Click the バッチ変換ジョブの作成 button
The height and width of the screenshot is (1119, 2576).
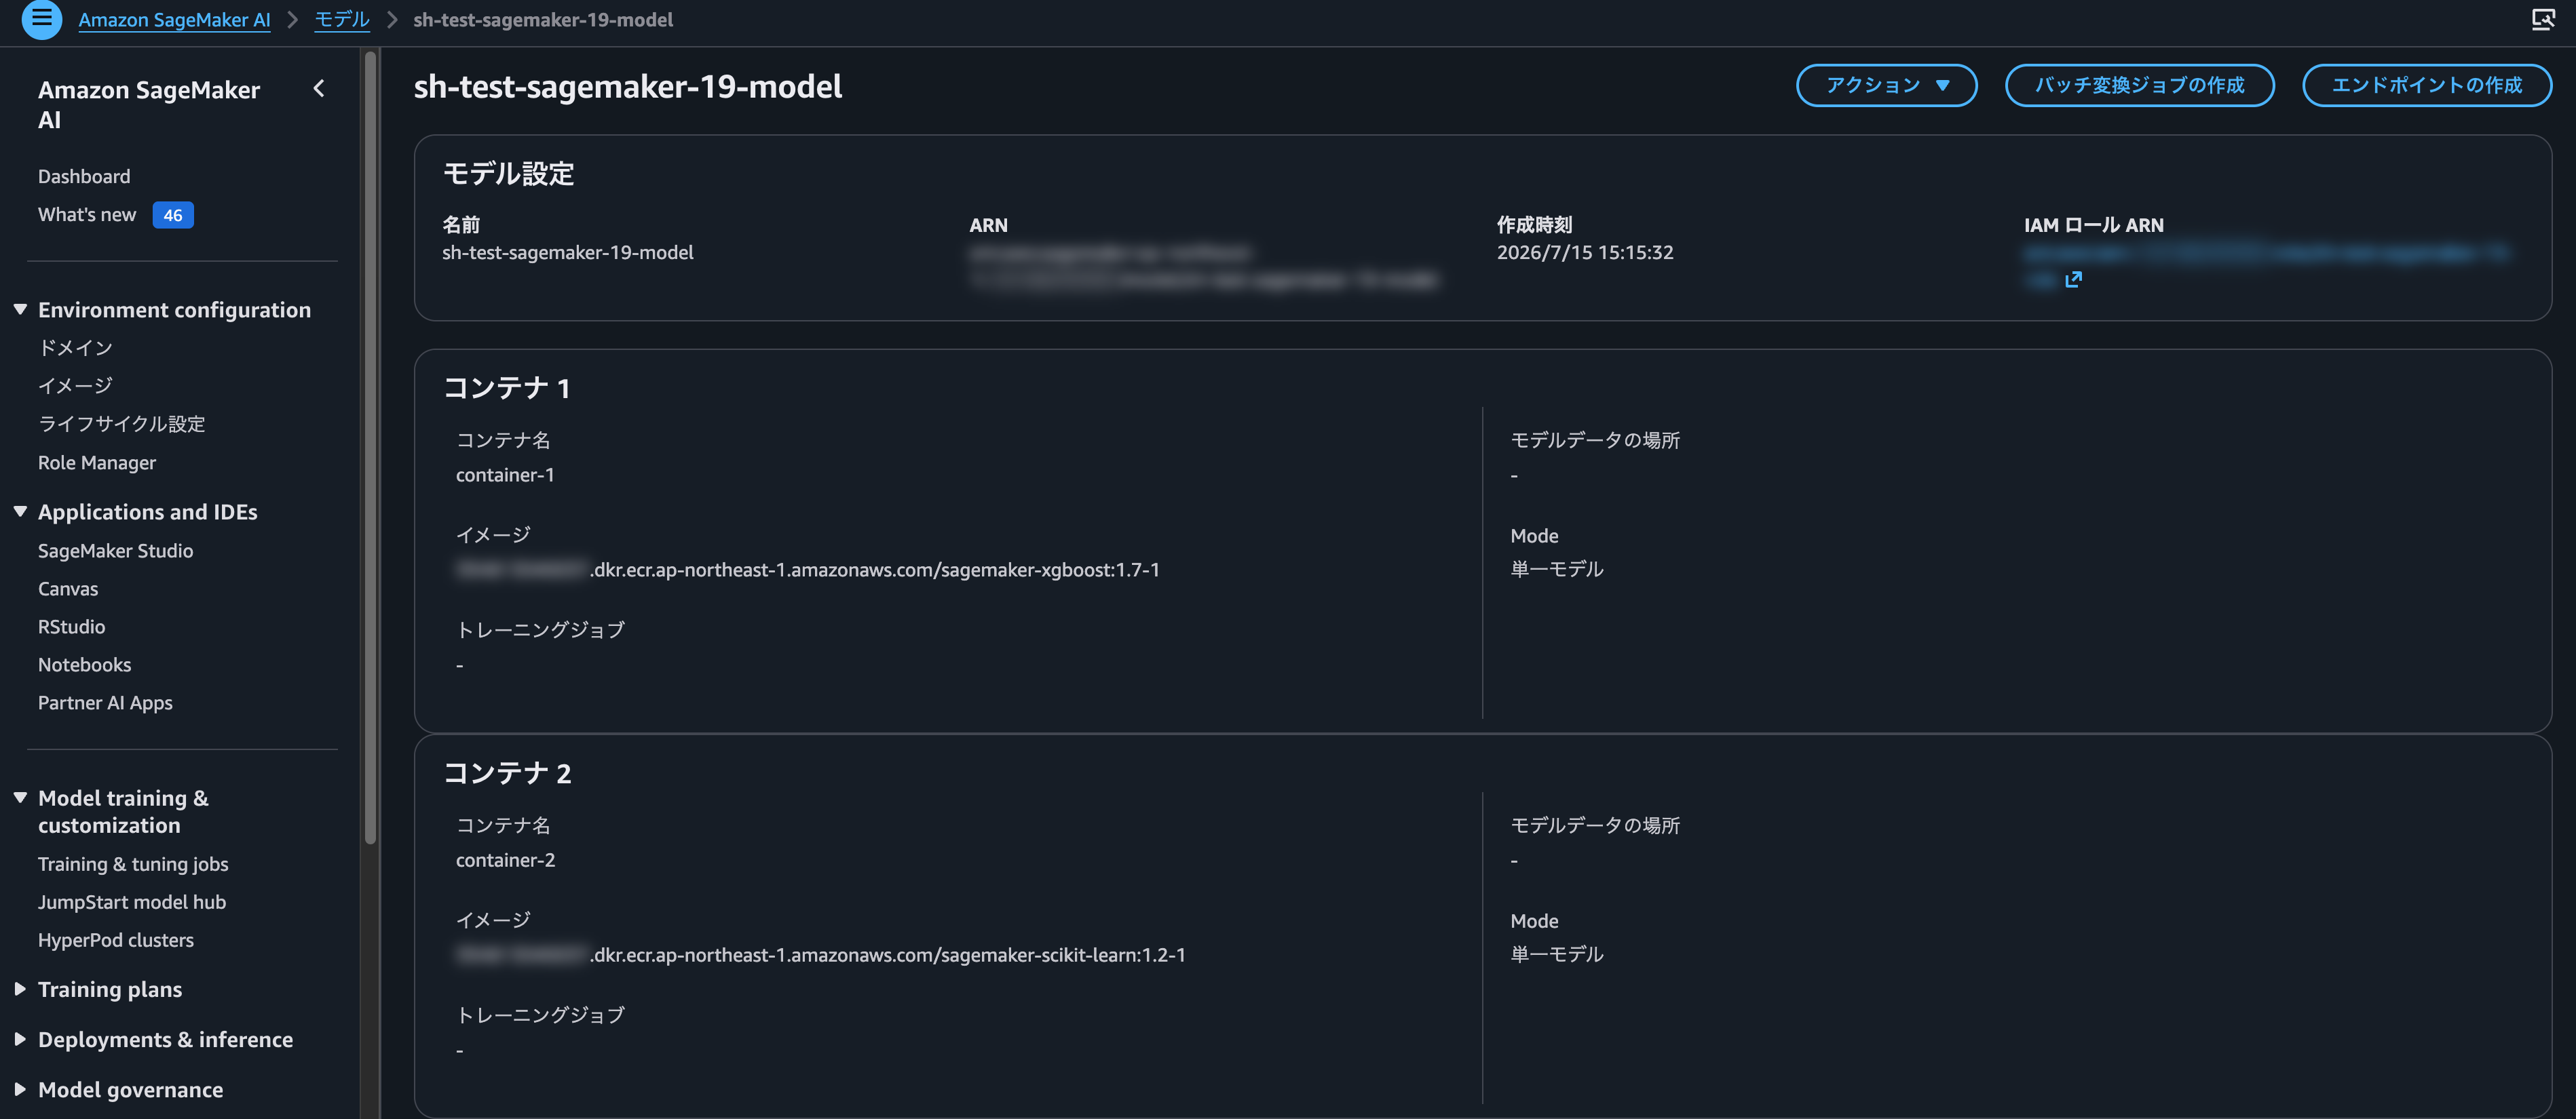click(2139, 85)
